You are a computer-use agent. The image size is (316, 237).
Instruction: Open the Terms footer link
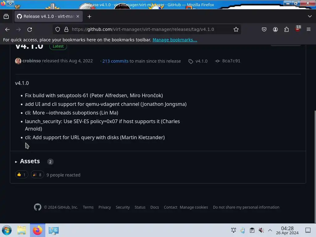[x=88, y=207]
